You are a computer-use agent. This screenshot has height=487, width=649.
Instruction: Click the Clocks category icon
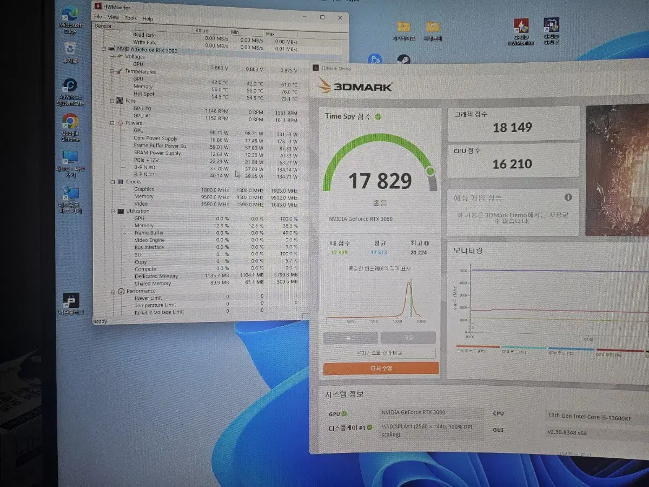[120, 182]
